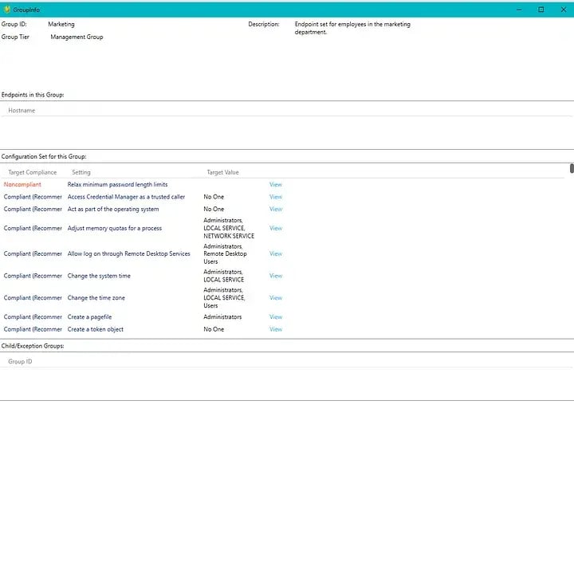Maximize the GroupInfo window

point(541,9)
